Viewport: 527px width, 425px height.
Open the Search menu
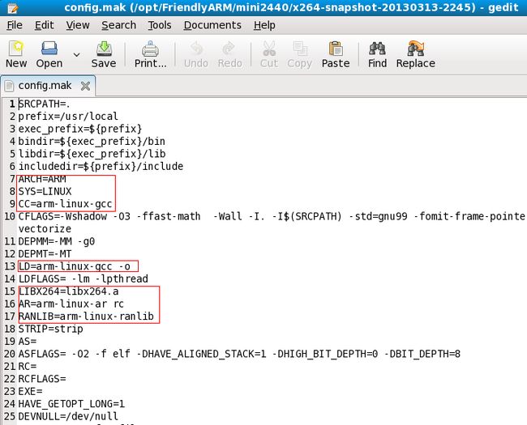pos(118,25)
